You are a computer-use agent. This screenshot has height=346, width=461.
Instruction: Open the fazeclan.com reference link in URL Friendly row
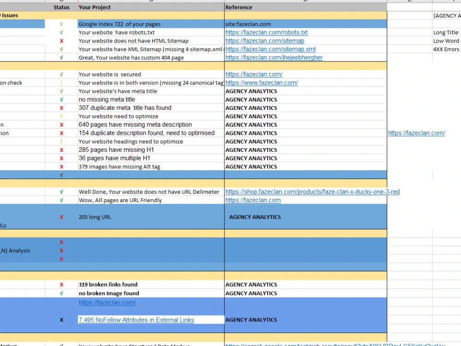coord(253,200)
